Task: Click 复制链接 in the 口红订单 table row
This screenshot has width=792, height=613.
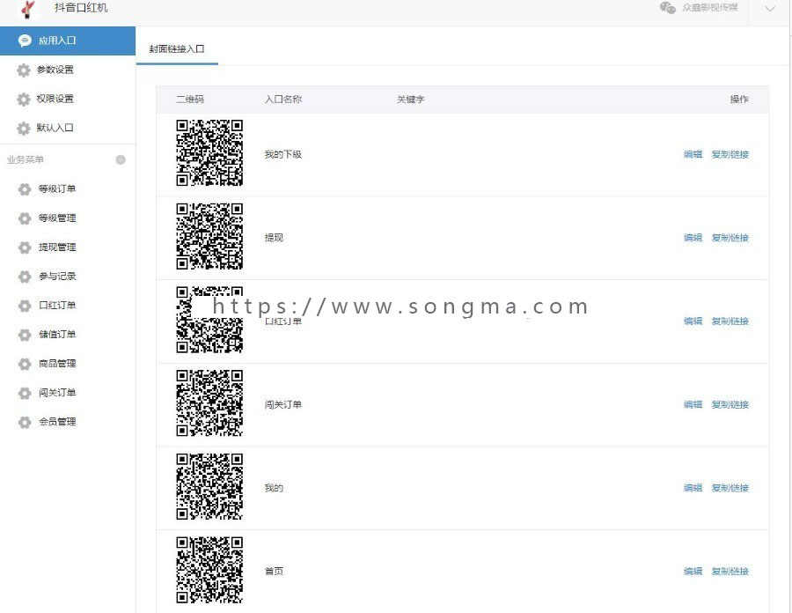Action: (x=730, y=321)
